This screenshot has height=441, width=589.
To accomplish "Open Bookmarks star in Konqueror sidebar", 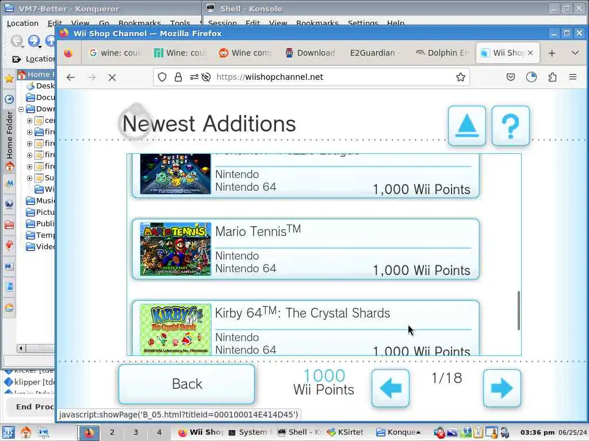I will point(9,78).
